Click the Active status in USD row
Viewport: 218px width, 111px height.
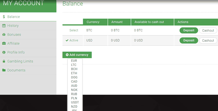click(72, 41)
